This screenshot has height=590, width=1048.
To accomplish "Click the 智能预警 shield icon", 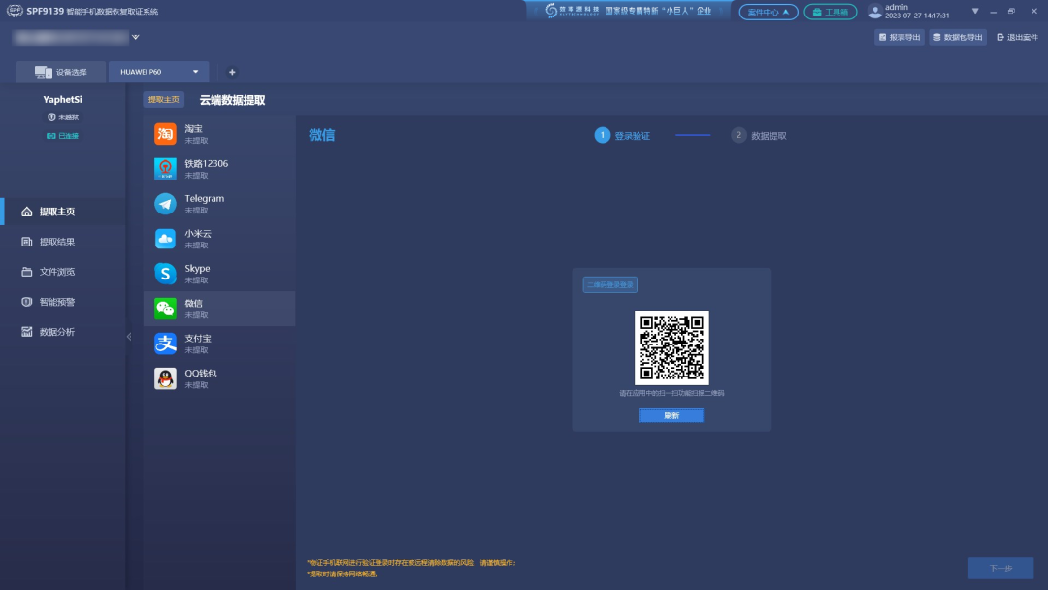I will 27,302.
